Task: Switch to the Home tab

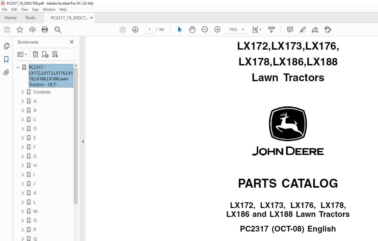Action: click(x=11, y=18)
